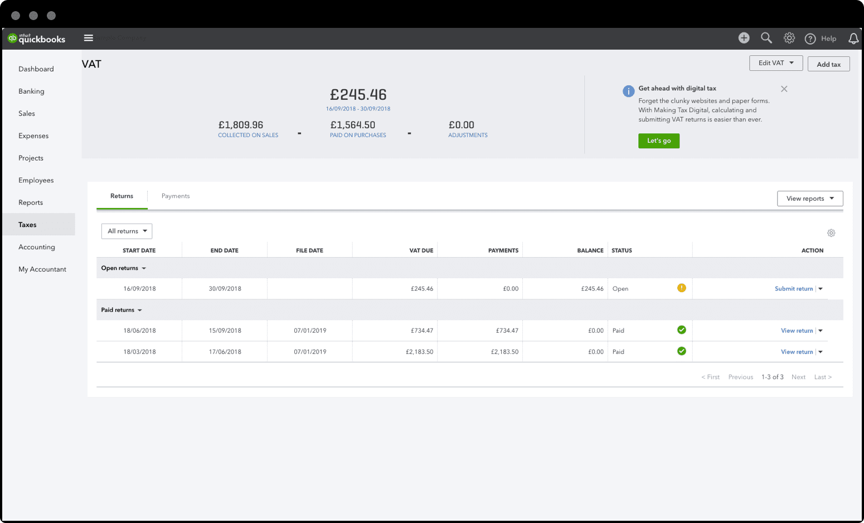Click the Let's go button
The image size is (864, 523).
point(659,141)
